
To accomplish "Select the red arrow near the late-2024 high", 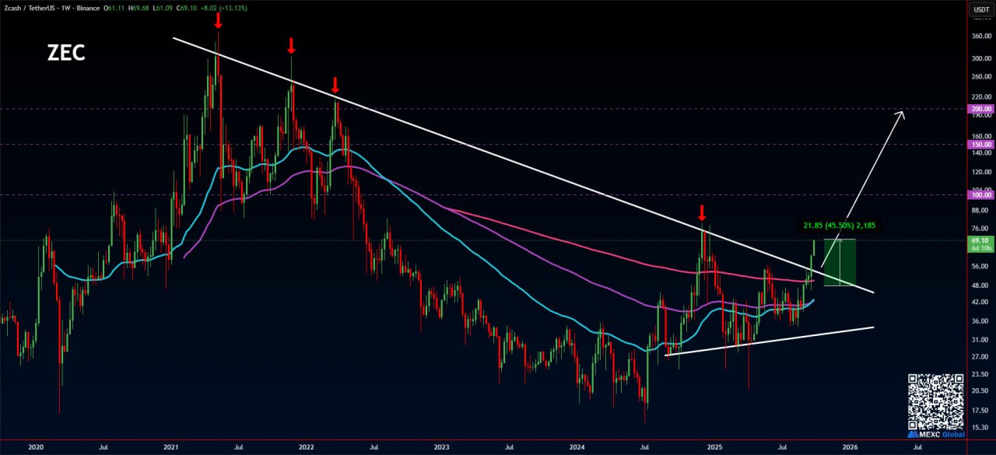I will tap(702, 212).
